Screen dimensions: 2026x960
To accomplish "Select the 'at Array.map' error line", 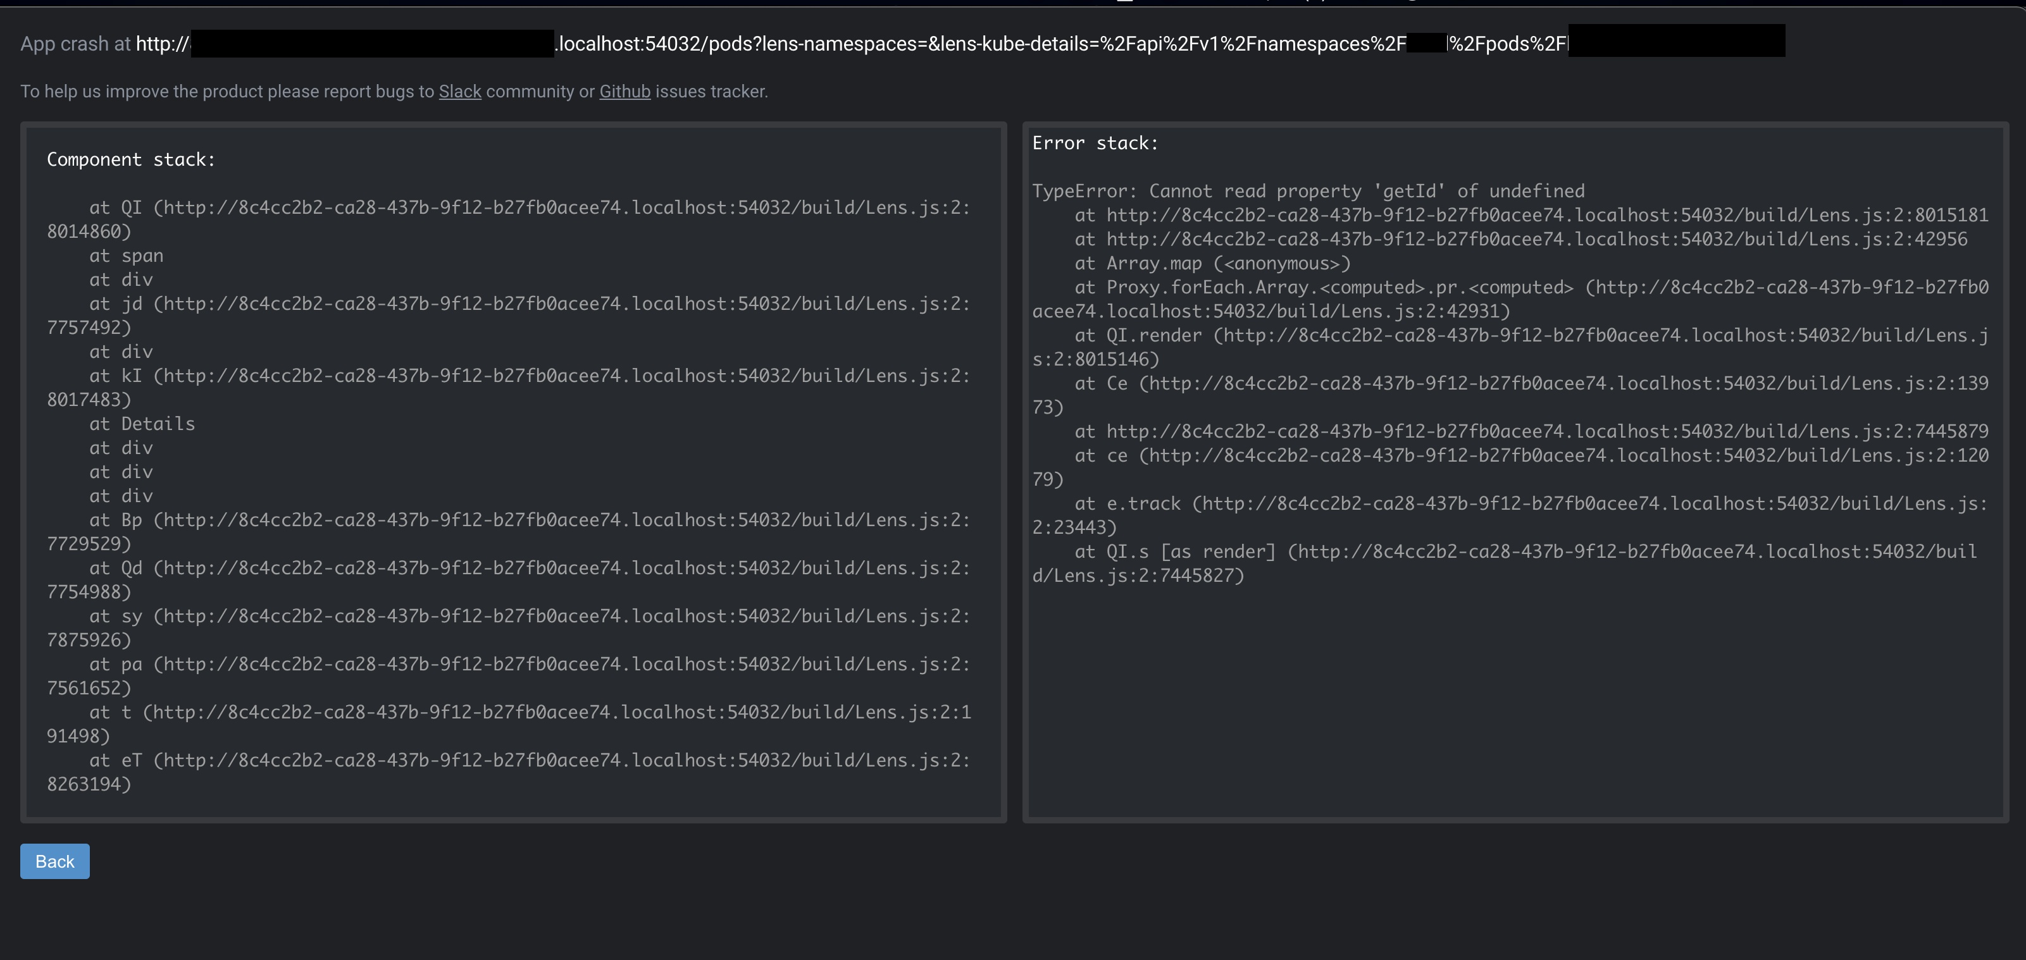I will click(1212, 262).
